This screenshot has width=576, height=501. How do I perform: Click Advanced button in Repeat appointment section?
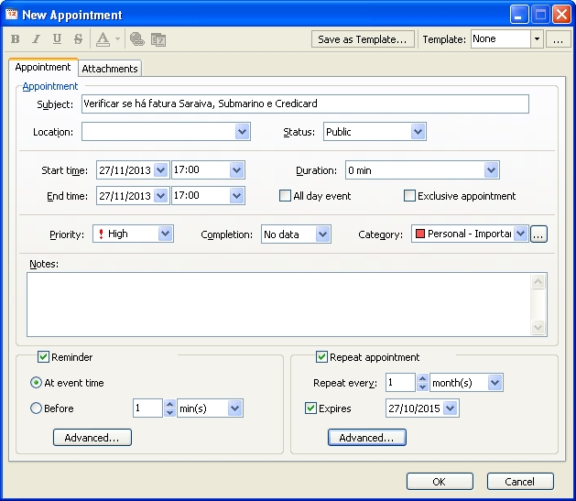[367, 438]
